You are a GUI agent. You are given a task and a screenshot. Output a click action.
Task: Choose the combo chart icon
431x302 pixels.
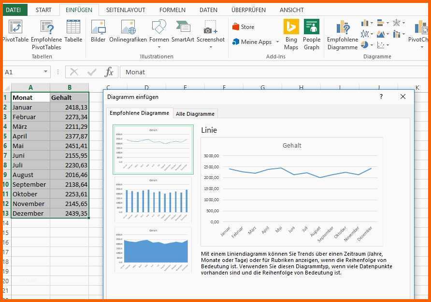click(396, 34)
